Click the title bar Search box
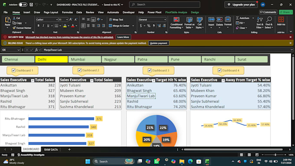Viewport: 295px width, 166px height. (x=164, y=4)
